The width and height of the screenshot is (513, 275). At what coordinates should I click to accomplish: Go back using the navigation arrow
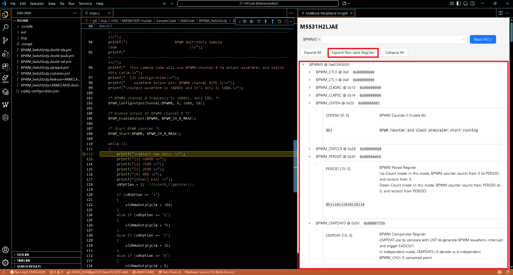(x=165, y=3)
